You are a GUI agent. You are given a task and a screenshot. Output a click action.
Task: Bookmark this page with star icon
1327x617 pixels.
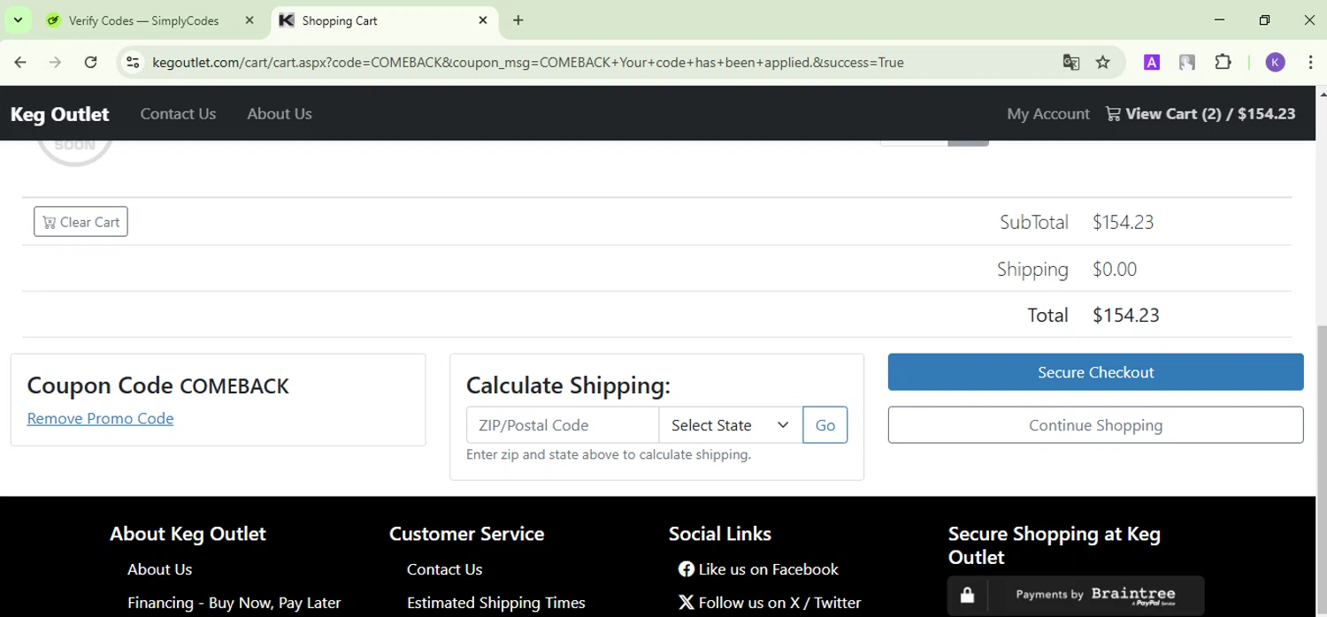[x=1102, y=62]
